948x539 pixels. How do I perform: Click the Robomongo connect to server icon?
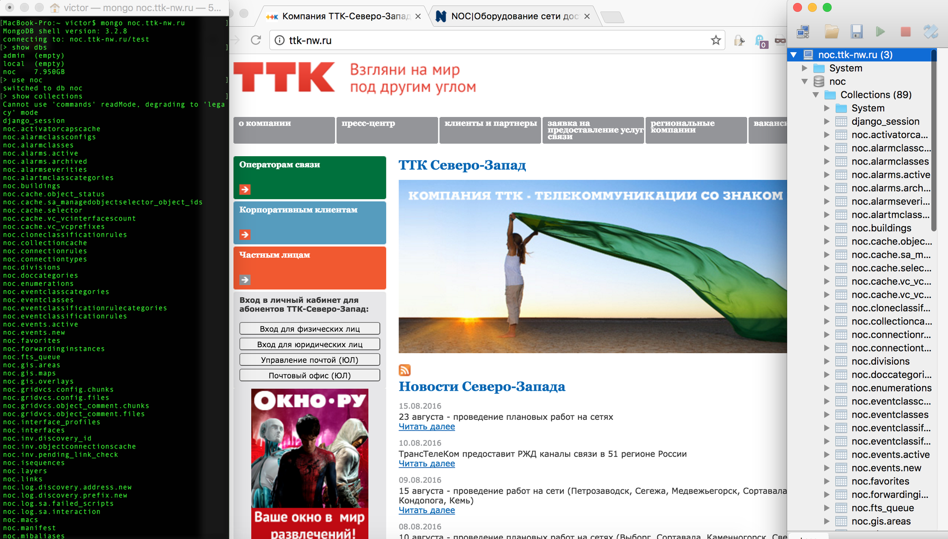click(x=803, y=31)
